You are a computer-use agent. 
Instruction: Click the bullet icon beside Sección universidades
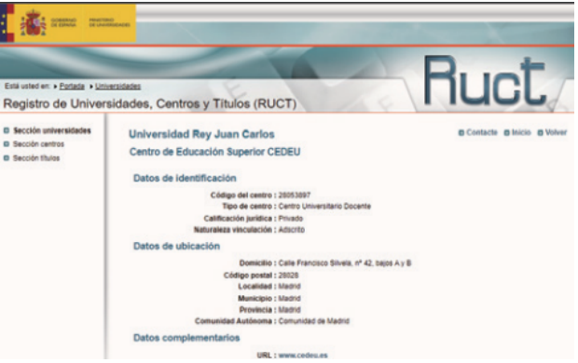pyautogui.click(x=7, y=130)
